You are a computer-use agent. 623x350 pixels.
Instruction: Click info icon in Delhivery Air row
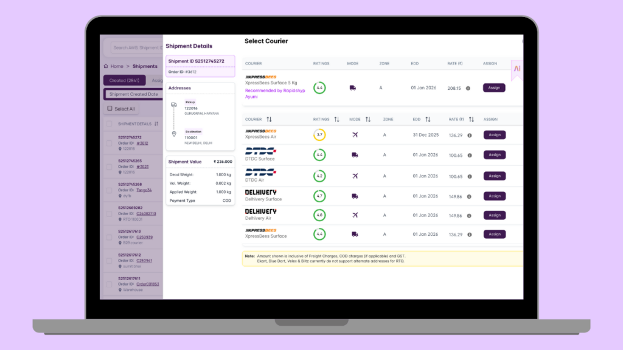click(x=469, y=216)
